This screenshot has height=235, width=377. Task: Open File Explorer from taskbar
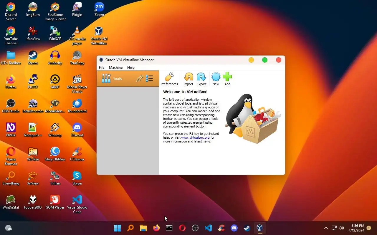(x=143, y=228)
